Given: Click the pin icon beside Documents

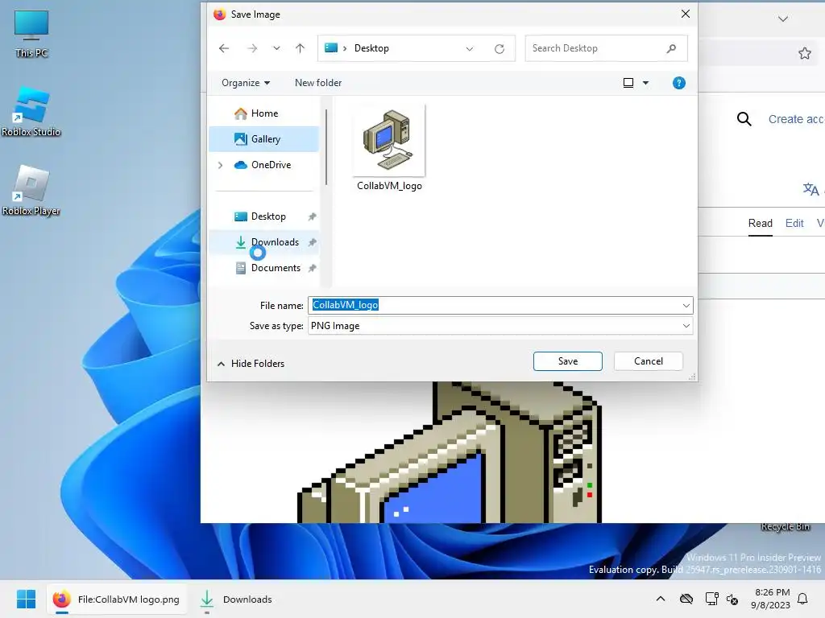Looking at the screenshot, I should pyautogui.click(x=312, y=268).
